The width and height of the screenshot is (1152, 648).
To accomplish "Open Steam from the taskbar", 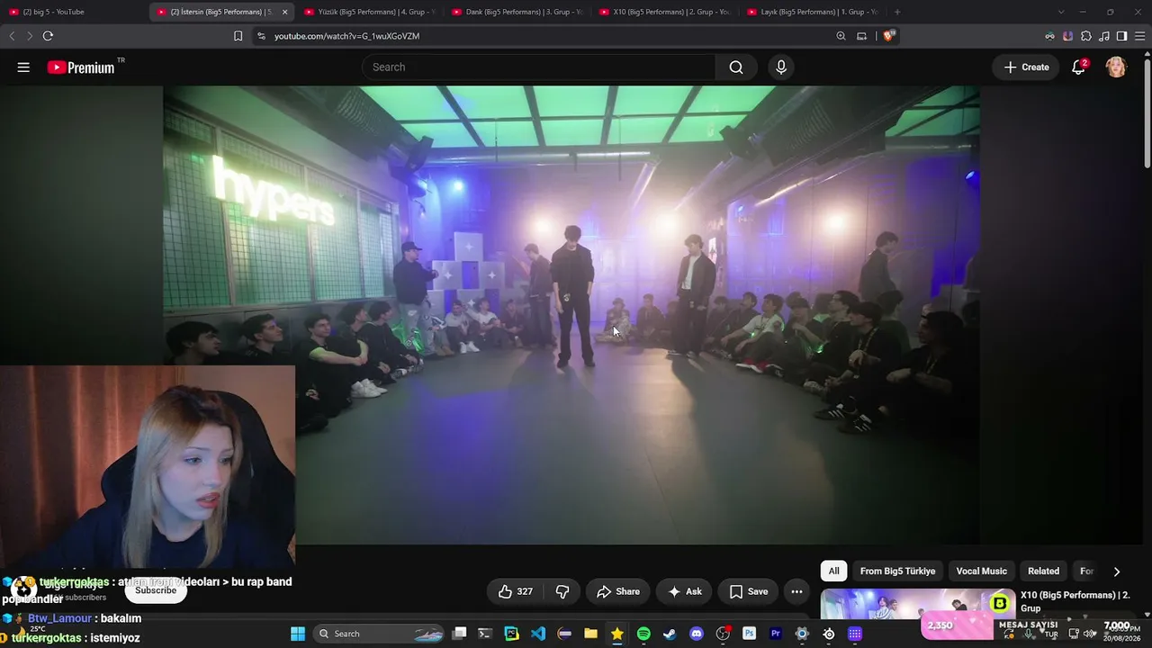I will 670,634.
